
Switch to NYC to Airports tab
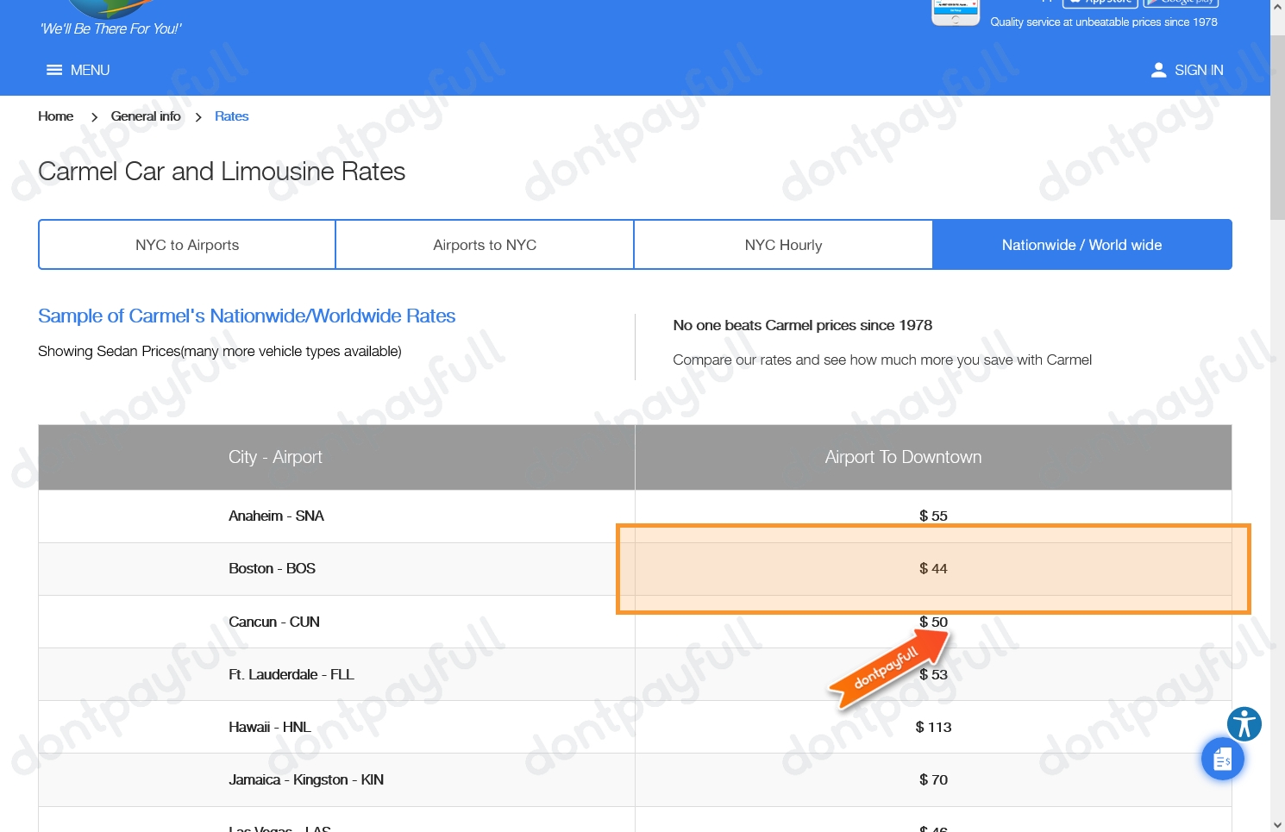coord(187,245)
